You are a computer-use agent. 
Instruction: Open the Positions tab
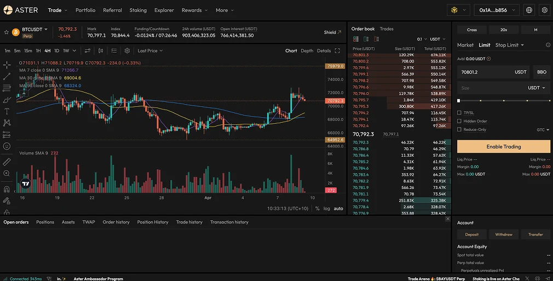pyautogui.click(x=45, y=222)
